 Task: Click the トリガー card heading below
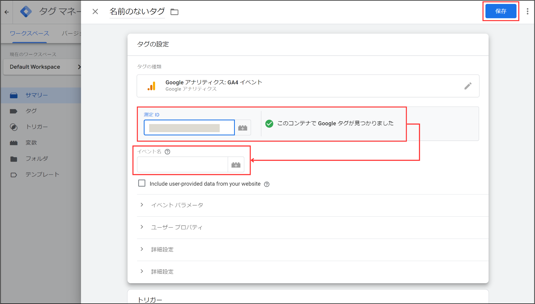(x=150, y=300)
